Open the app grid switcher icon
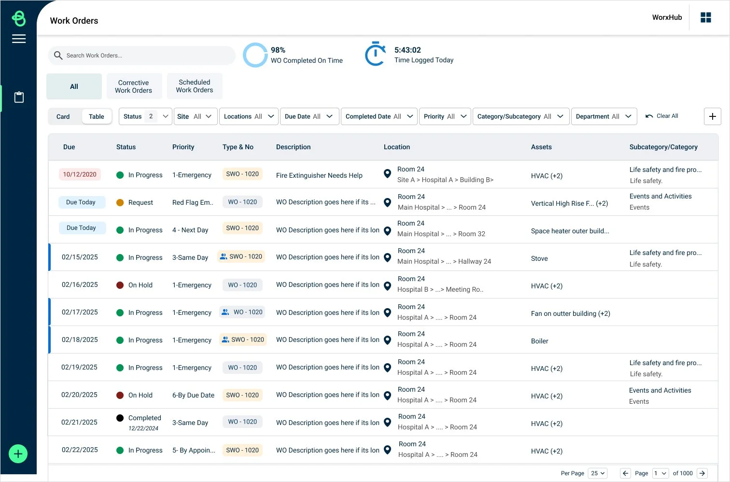The image size is (730, 482). tap(706, 17)
